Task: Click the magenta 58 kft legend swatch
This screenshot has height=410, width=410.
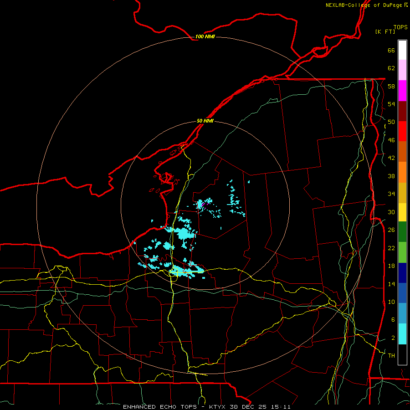Action: point(402,91)
